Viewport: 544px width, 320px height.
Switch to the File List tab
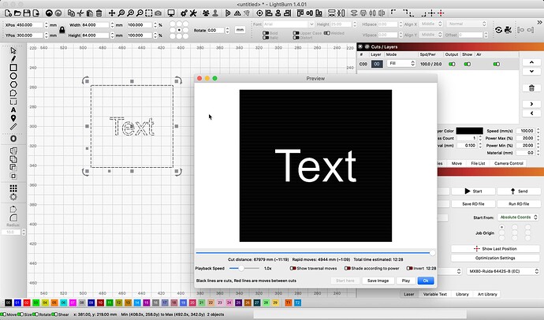point(478,163)
